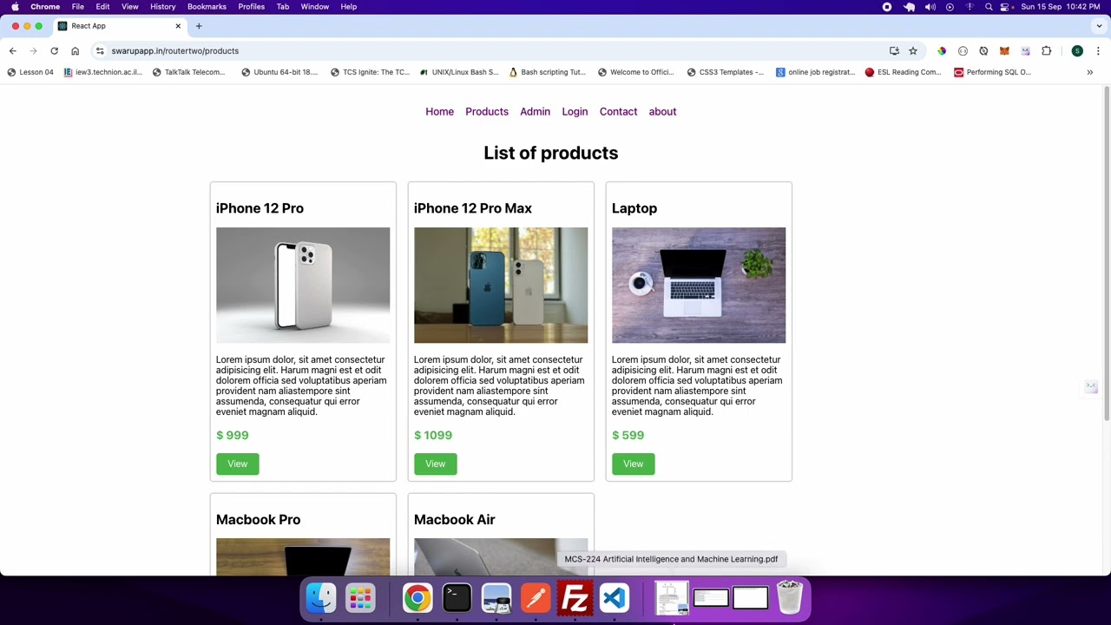Switch to the React App tab

[x=119, y=26]
